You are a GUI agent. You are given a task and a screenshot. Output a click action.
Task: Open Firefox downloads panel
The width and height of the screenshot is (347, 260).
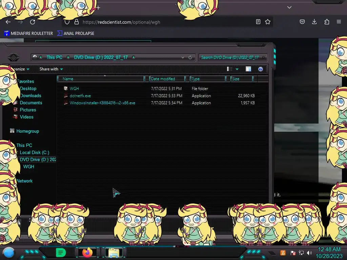314,22
